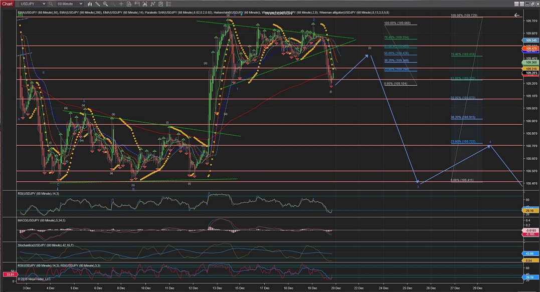The width and height of the screenshot is (540, 292).
Task: Select the crosshair cursor icon
Action: tap(121, 4)
